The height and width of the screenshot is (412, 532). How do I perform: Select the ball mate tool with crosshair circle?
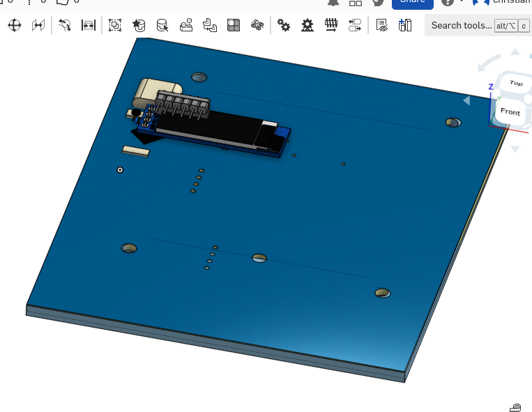(x=15, y=25)
